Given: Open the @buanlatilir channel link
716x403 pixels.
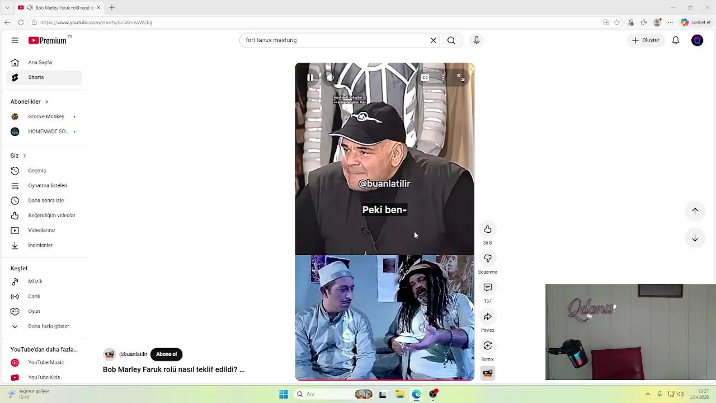Looking at the screenshot, I should tap(133, 354).
